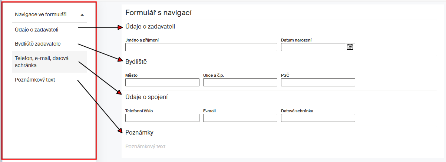Click the Poznámky section heading
Viewport: 446px width, 162px height.
pos(139,132)
